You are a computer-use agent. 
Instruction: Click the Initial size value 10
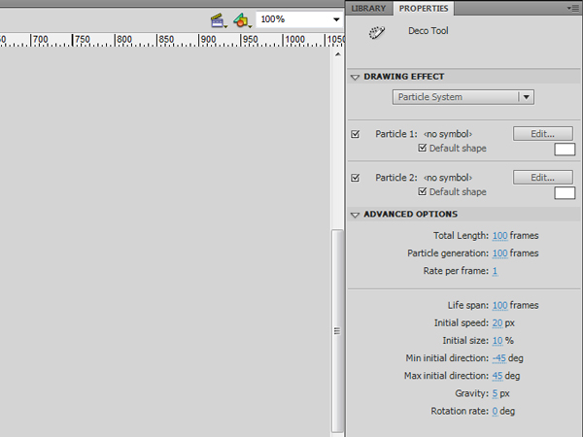click(497, 341)
